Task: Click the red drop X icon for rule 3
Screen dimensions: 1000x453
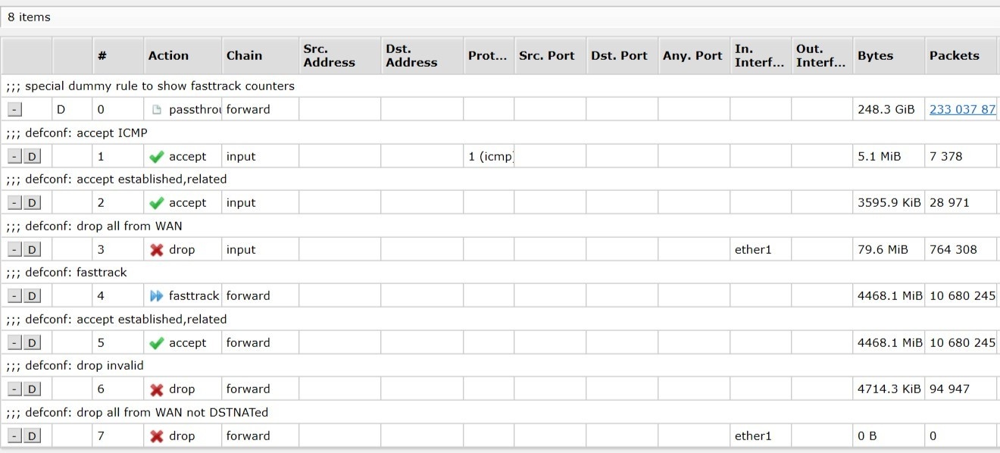Action: [x=157, y=250]
